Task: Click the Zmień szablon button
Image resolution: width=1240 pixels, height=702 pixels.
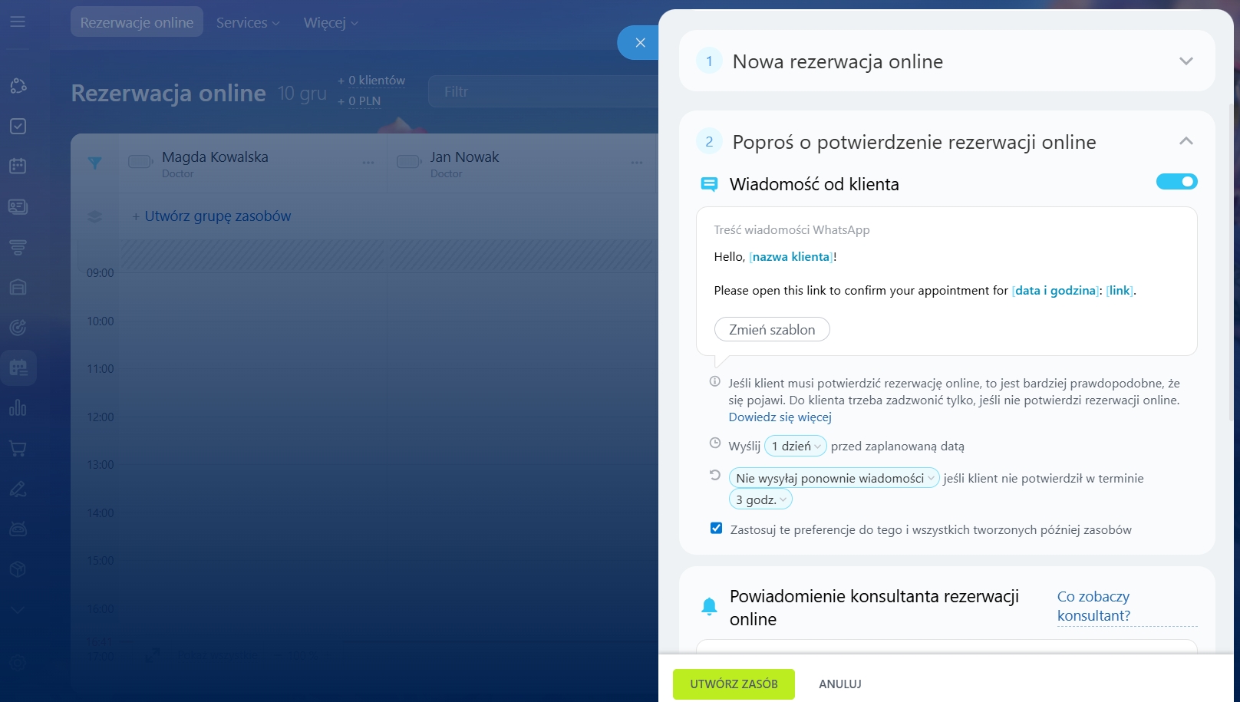Action: [772, 330]
